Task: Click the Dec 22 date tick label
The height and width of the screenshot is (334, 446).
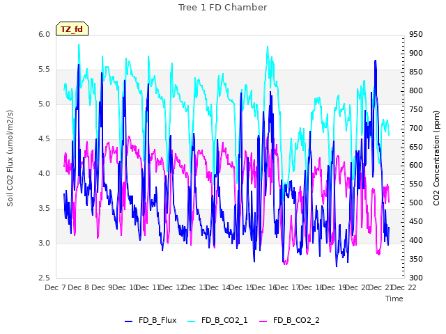Action: pyautogui.click(x=404, y=287)
